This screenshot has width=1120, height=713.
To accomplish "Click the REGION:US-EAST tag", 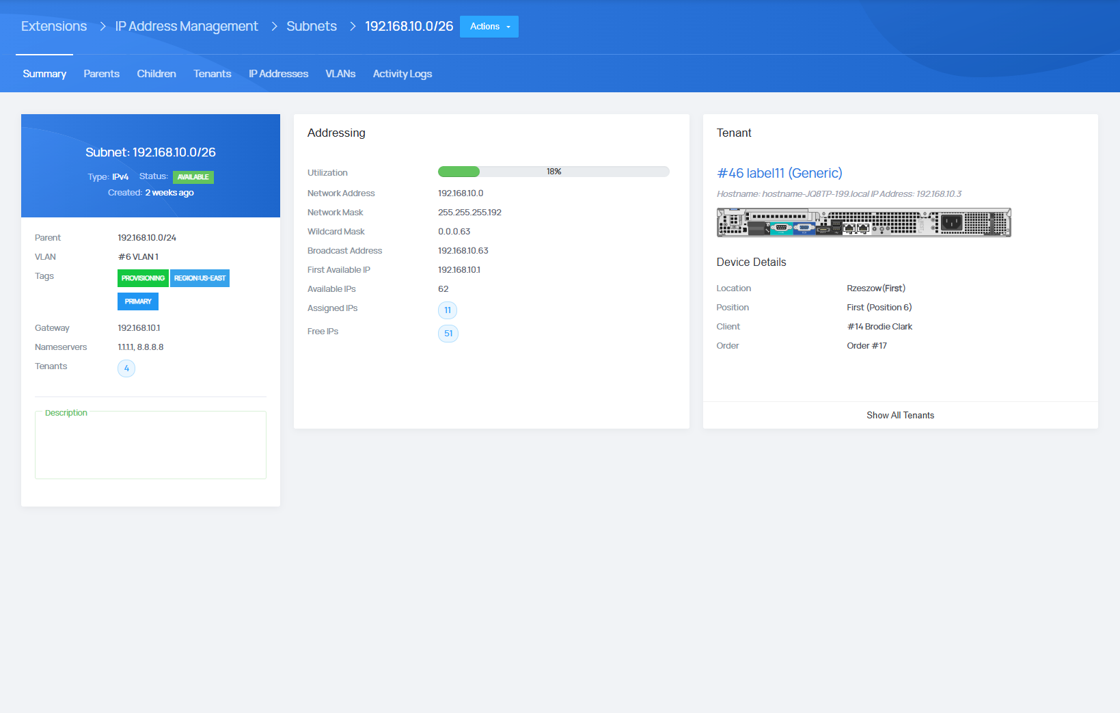I will (x=200, y=278).
